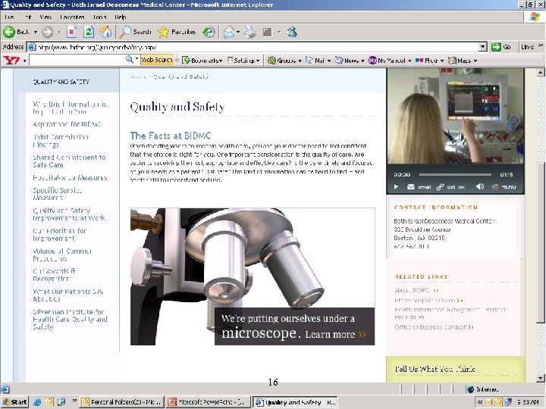Mute video with speaker icon
This screenshot has height=409, width=546.
click(x=480, y=186)
